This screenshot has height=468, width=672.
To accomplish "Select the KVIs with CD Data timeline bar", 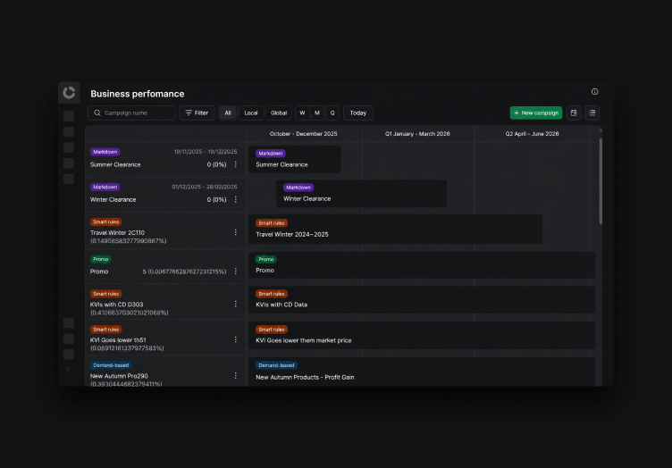I will (x=422, y=300).
